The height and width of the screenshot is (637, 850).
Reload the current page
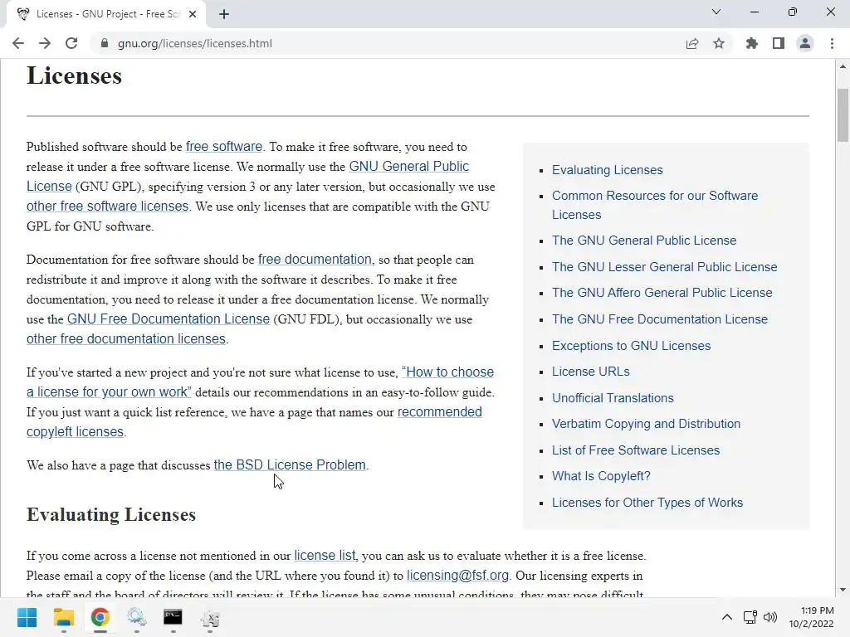[71, 43]
